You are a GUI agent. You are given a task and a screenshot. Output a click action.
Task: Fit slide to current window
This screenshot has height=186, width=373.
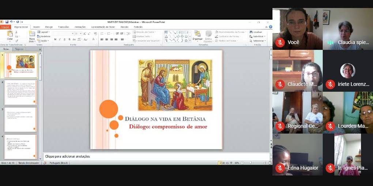pyautogui.click(x=270, y=163)
